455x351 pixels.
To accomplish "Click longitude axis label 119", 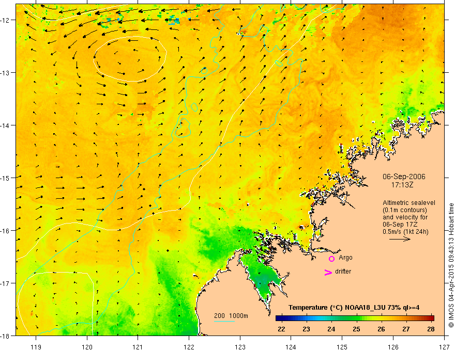I will [36, 347].
